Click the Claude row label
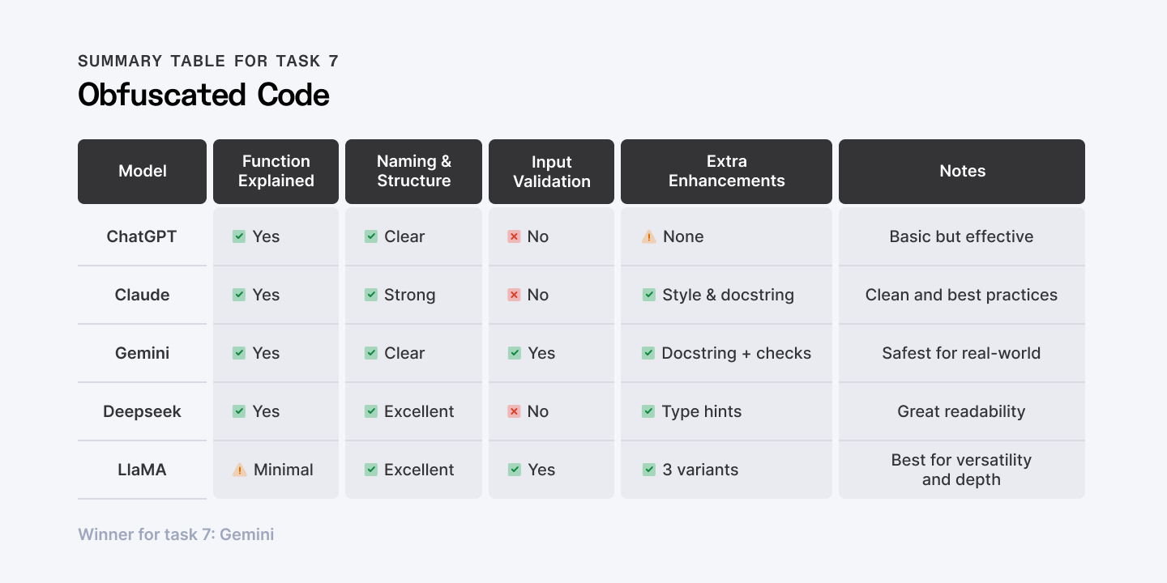The image size is (1167, 583). pyautogui.click(x=143, y=295)
